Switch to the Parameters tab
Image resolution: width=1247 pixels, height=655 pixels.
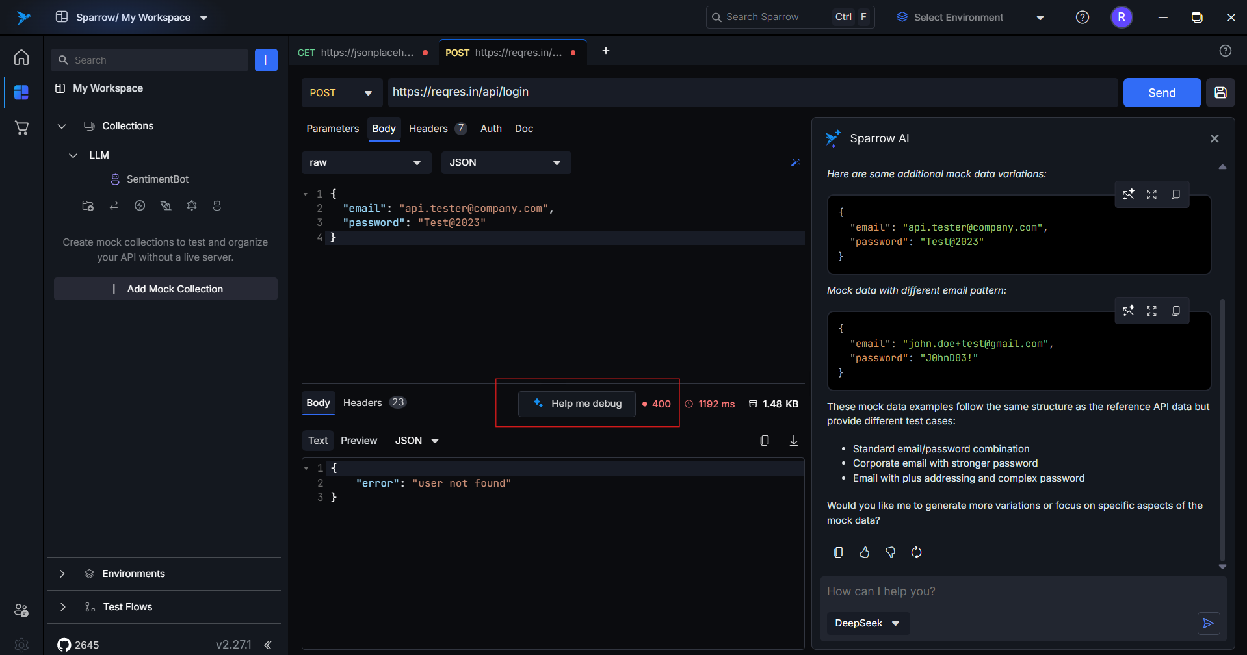(332, 129)
